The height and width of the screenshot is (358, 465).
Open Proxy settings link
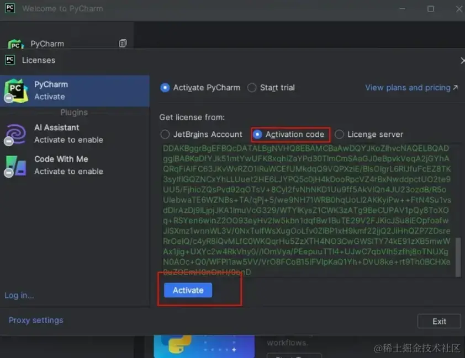click(x=36, y=320)
